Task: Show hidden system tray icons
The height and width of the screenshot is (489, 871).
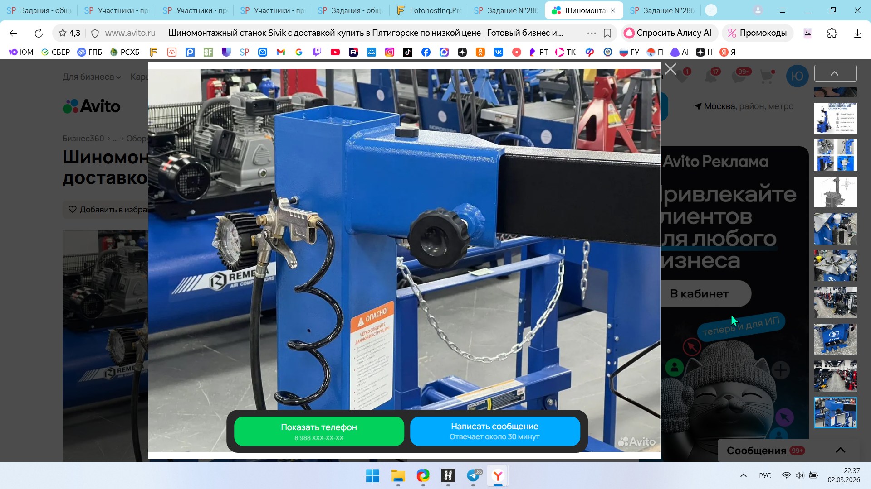Action: coord(743,475)
